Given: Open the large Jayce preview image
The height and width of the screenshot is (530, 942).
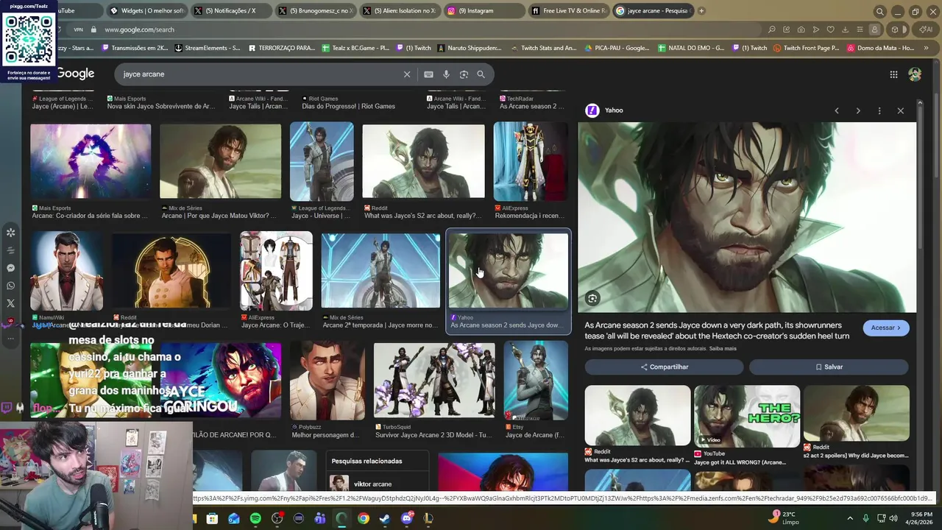Looking at the screenshot, I should [747, 217].
